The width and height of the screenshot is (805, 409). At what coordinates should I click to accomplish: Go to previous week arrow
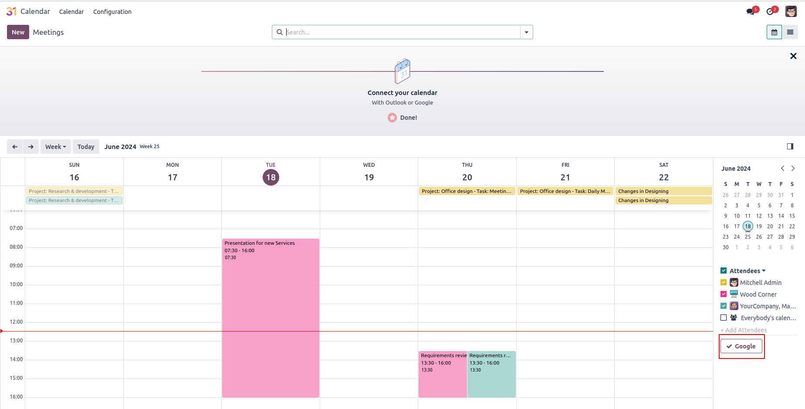pyautogui.click(x=15, y=147)
